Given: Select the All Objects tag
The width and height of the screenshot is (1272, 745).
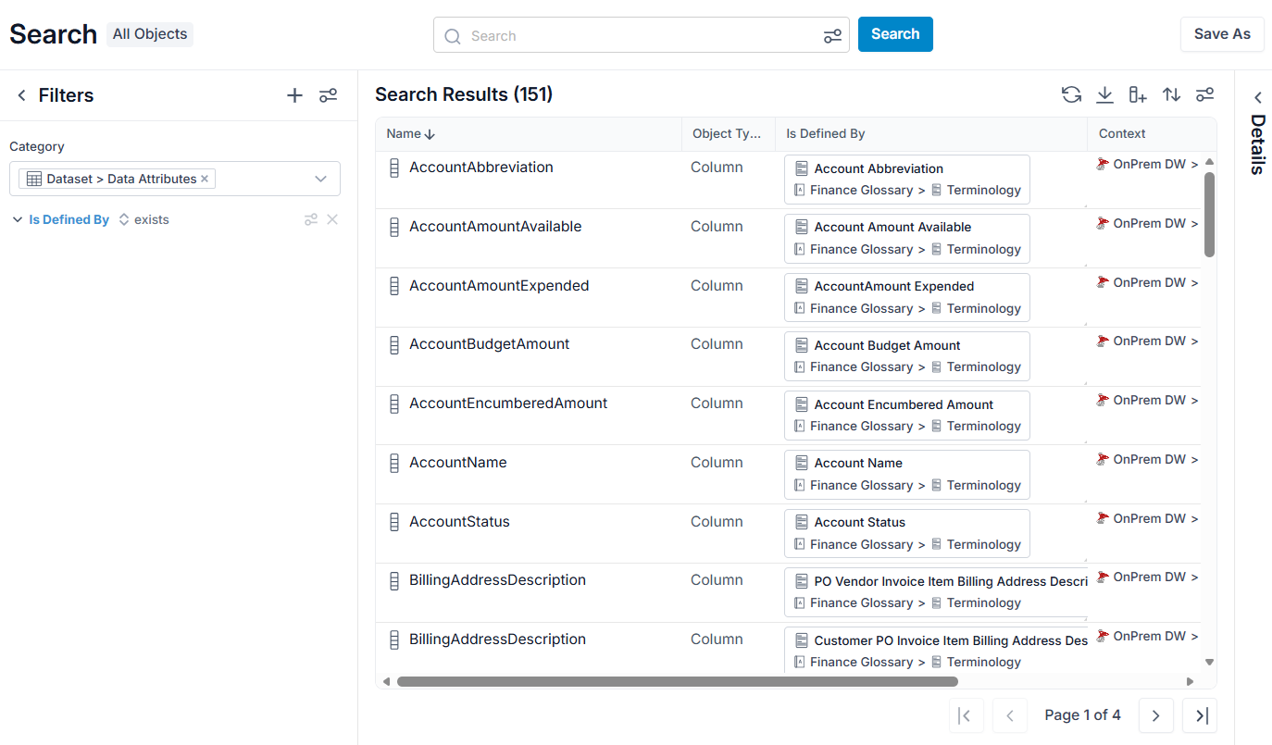Looking at the screenshot, I should pos(150,34).
